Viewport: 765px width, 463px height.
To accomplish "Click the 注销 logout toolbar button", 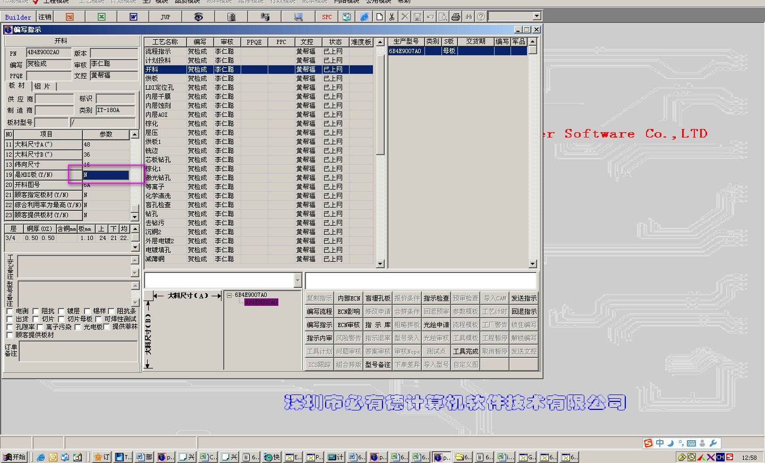I will 45,17.
